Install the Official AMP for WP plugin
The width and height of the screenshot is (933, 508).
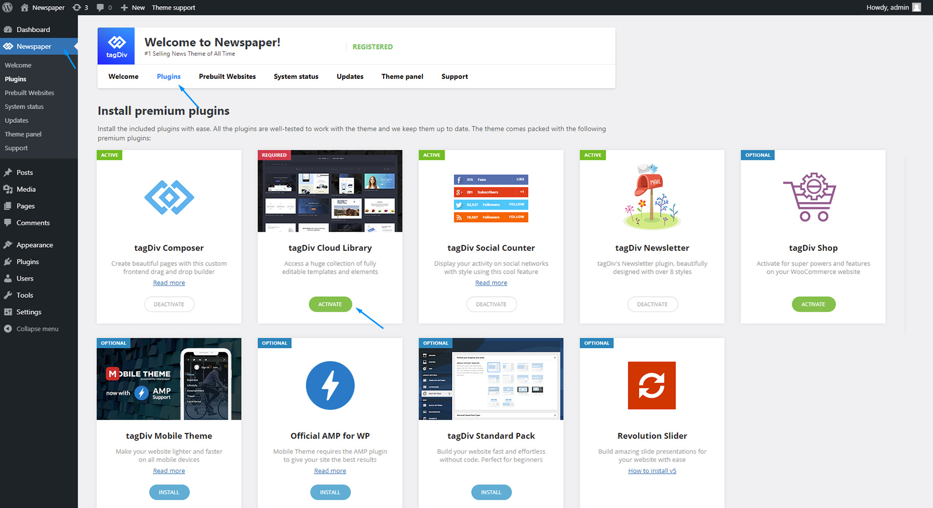coord(330,492)
